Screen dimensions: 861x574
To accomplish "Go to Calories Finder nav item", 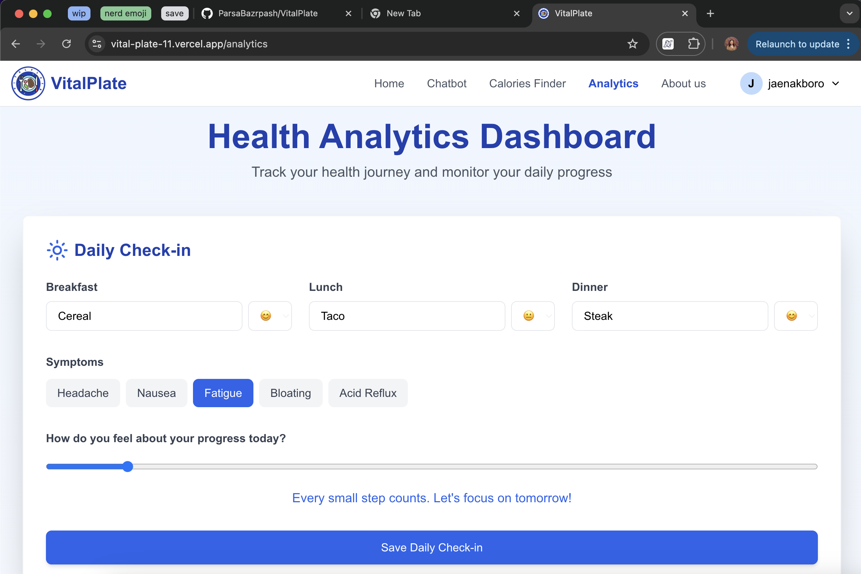I will point(527,83).
